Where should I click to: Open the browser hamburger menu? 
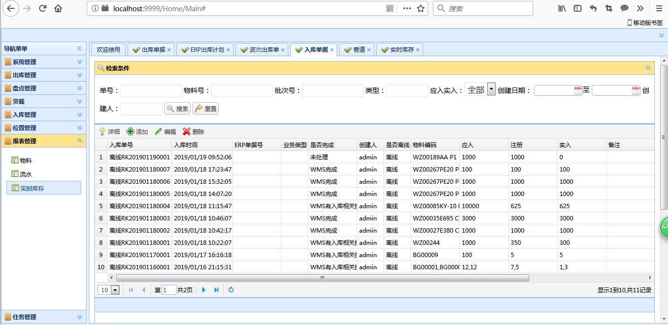tap(658, 8)
